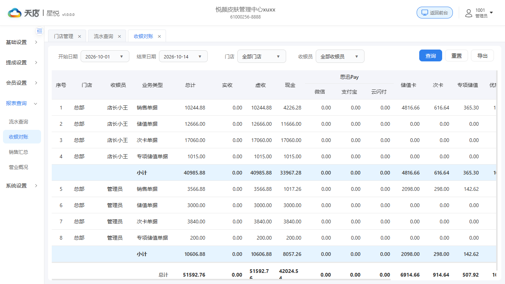Expand the 系统设置 sidebar menu

pos(22,186)
